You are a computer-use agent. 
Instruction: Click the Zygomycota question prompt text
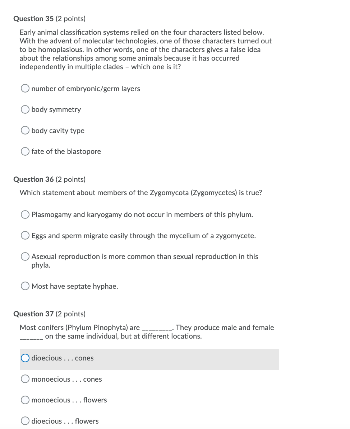(140, 193)
